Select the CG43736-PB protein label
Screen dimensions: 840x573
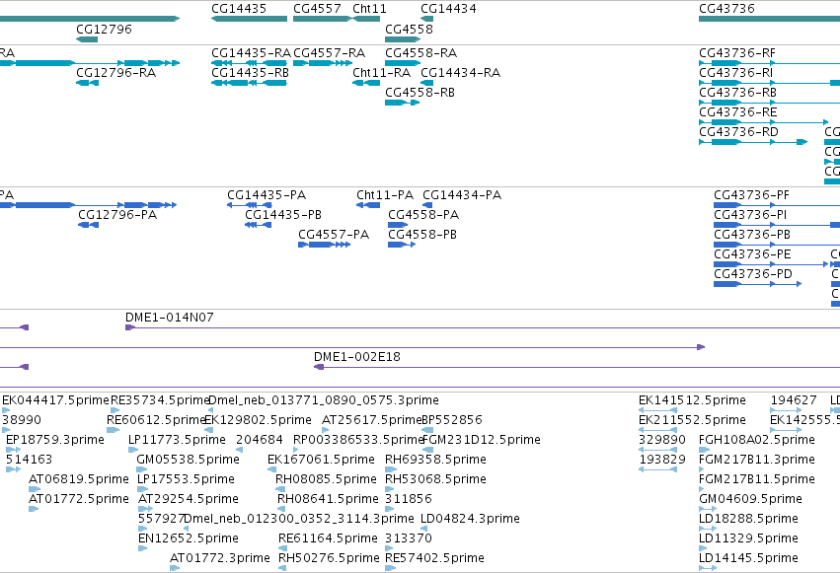pyautogui.click(x=752, y=235)
